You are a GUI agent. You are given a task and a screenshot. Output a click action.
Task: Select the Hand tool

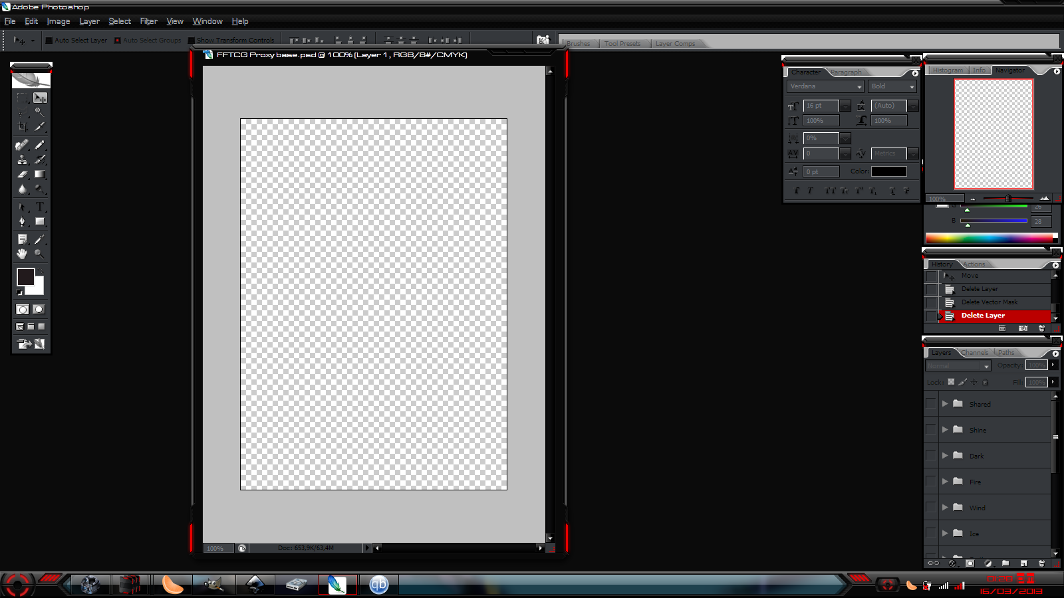pos(22,254)
